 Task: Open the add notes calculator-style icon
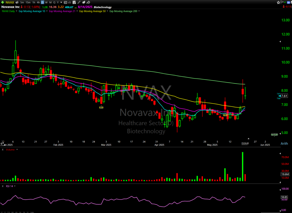pyautogui.click(x=74, y=2)
